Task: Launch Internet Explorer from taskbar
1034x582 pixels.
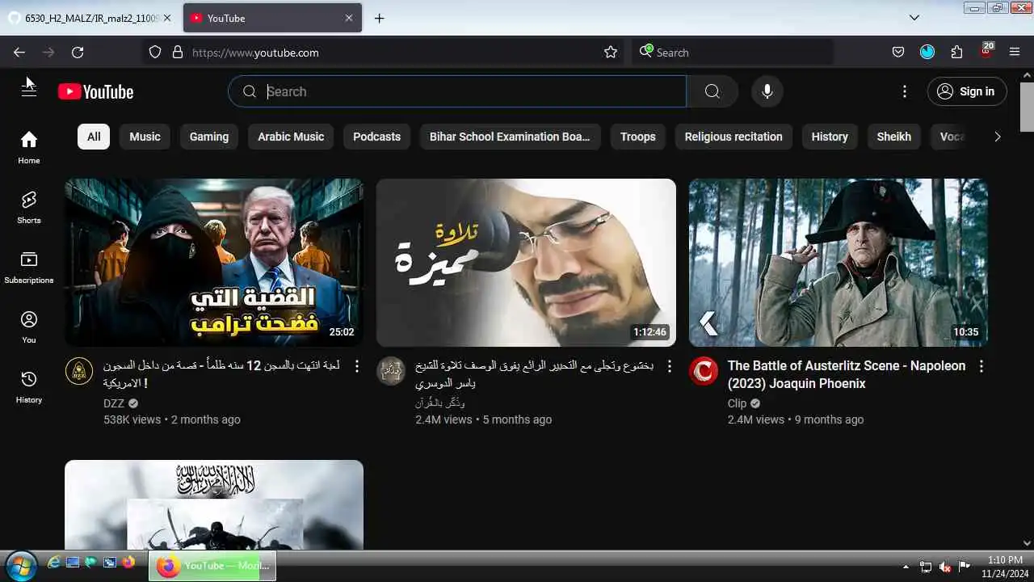Action: (x=54, y=563)
